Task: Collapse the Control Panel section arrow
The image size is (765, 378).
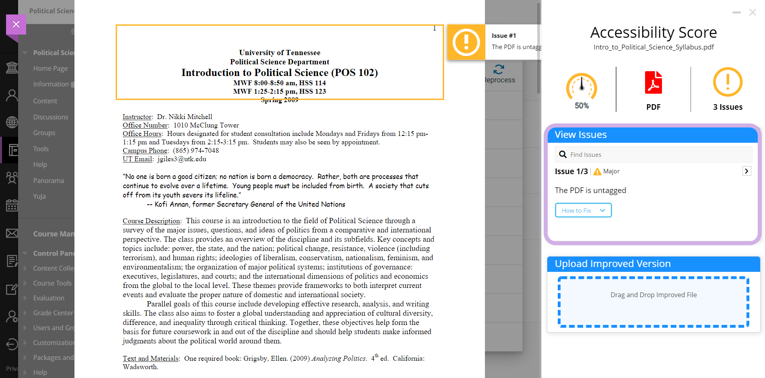Action: pyautogui.click(x=25, y=253)
